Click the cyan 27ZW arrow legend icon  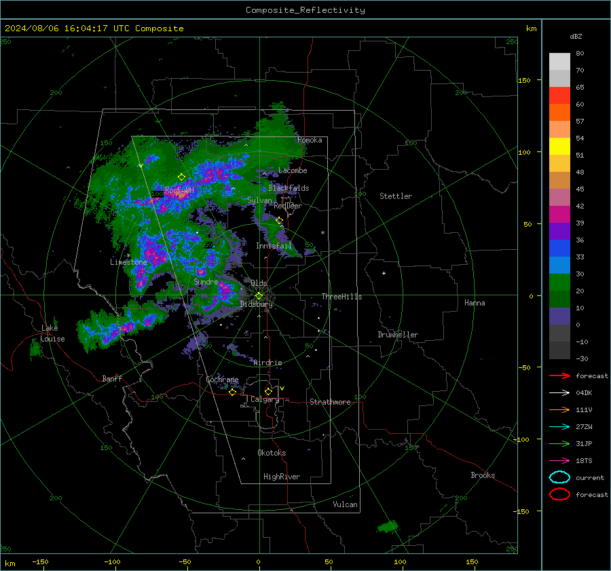point(559,427)
